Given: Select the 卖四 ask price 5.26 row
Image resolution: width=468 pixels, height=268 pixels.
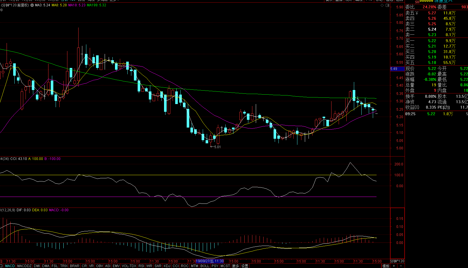Looking at the screenshot, I should 436,18.
